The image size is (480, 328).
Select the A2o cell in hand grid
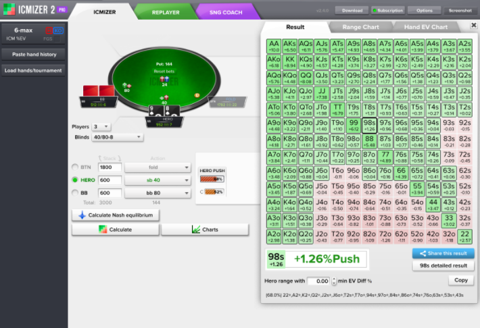click(x=274, y=237)
